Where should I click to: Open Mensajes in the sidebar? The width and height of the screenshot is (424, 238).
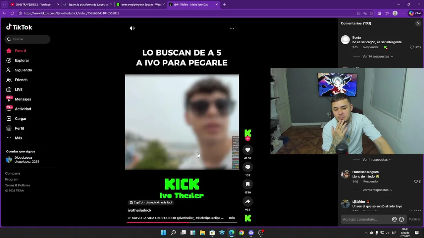pyautogui.click(x=23, y=99)
